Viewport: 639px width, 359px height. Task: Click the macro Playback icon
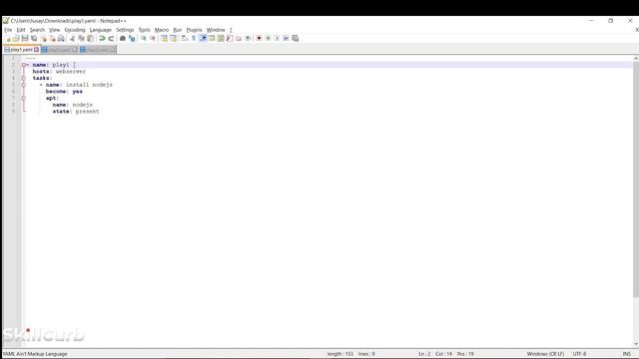pos(278,38)
